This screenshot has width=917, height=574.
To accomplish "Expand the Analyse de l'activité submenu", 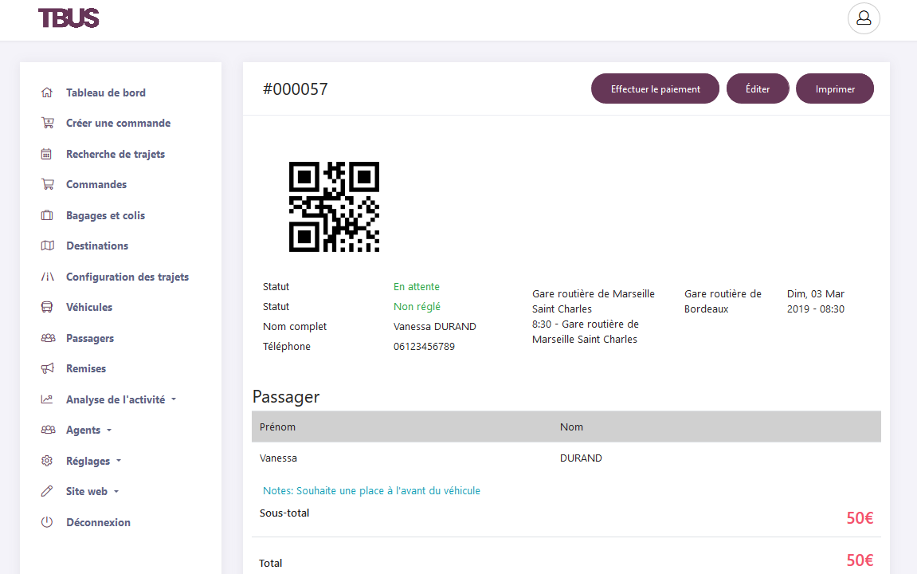I will [120, 399].
